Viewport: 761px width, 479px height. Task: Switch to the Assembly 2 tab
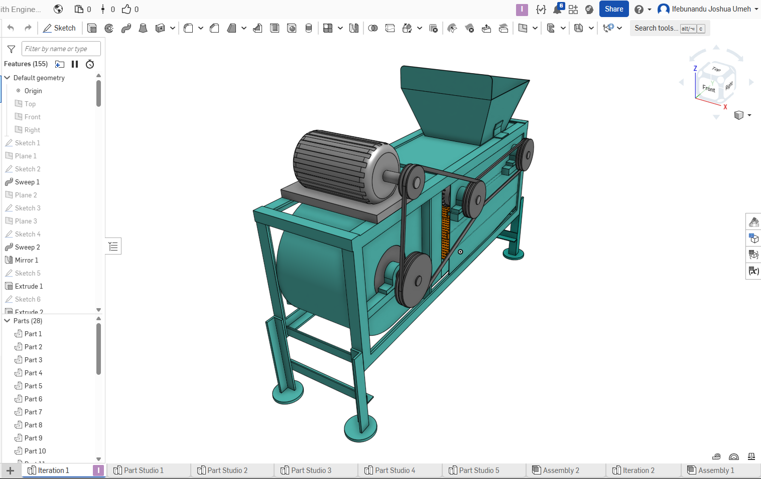pos(560,470)
